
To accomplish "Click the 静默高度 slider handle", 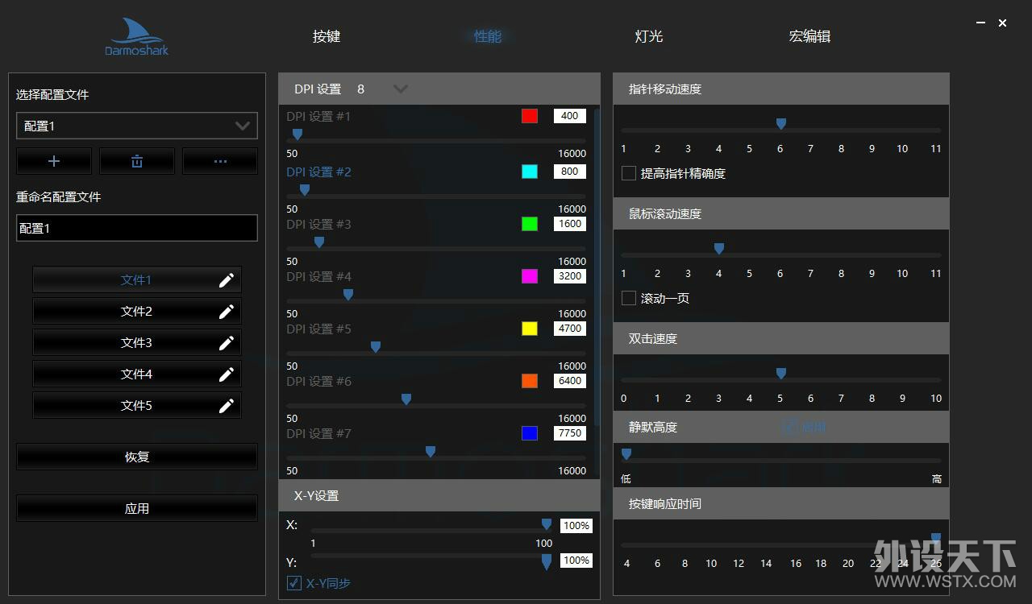I will [626, 454].
